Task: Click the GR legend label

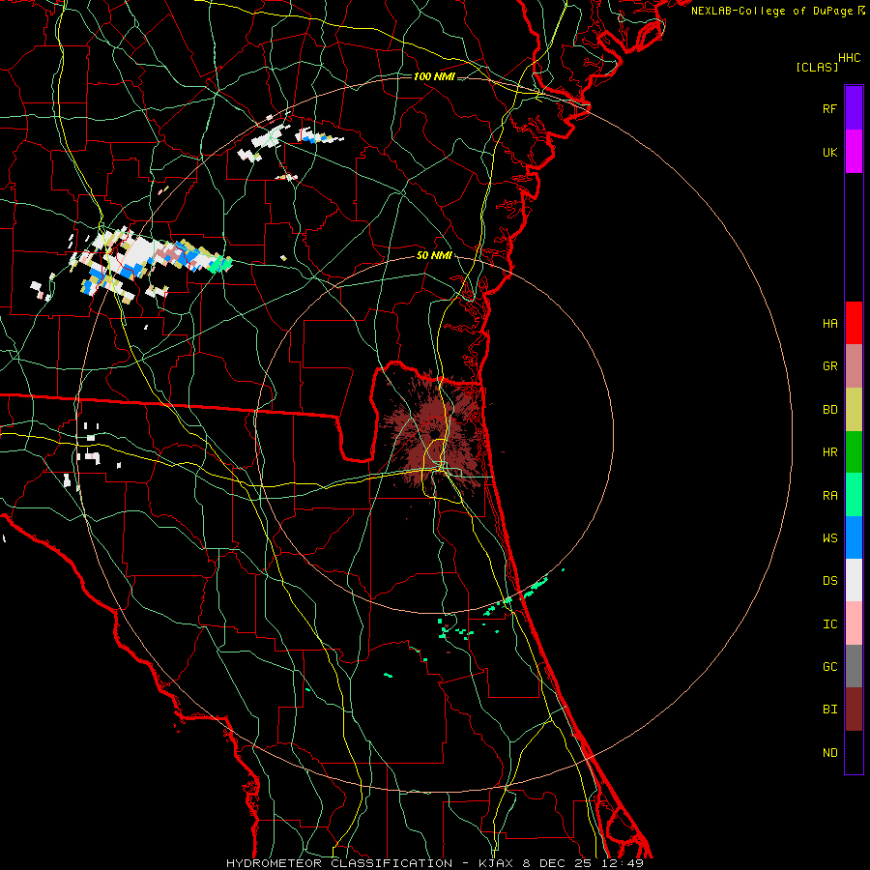Action: tap(829, 366)
